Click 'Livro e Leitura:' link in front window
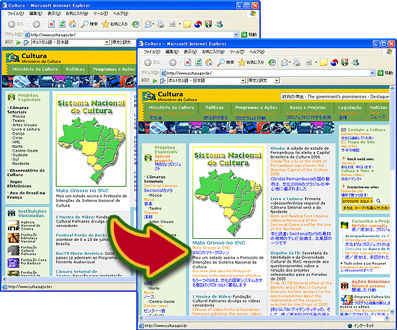The height and width of the screenshot is (330, 397). click(x=287, y=199)
